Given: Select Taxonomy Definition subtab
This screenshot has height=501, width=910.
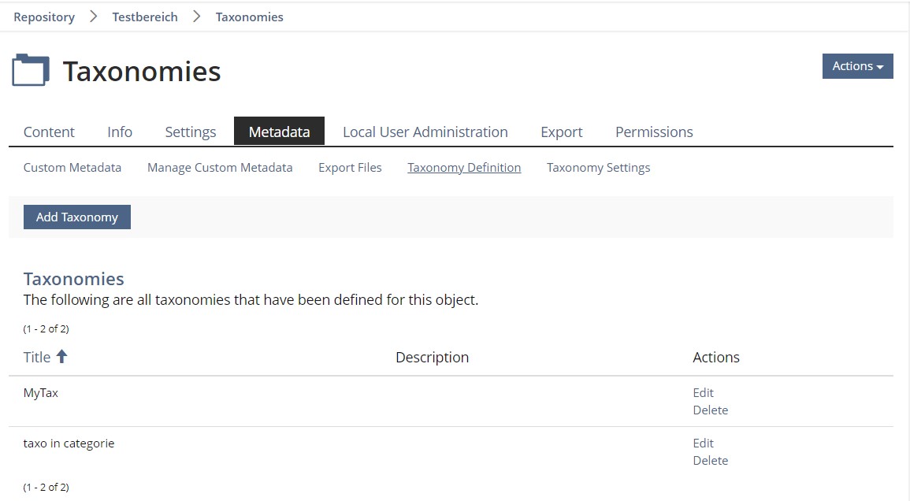Looking at the screenshot, I should tap(464, 168).
